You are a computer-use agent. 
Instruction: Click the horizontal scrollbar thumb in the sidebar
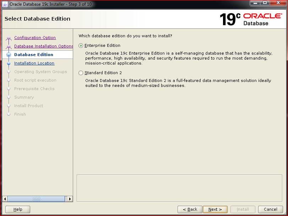(36, 199)
